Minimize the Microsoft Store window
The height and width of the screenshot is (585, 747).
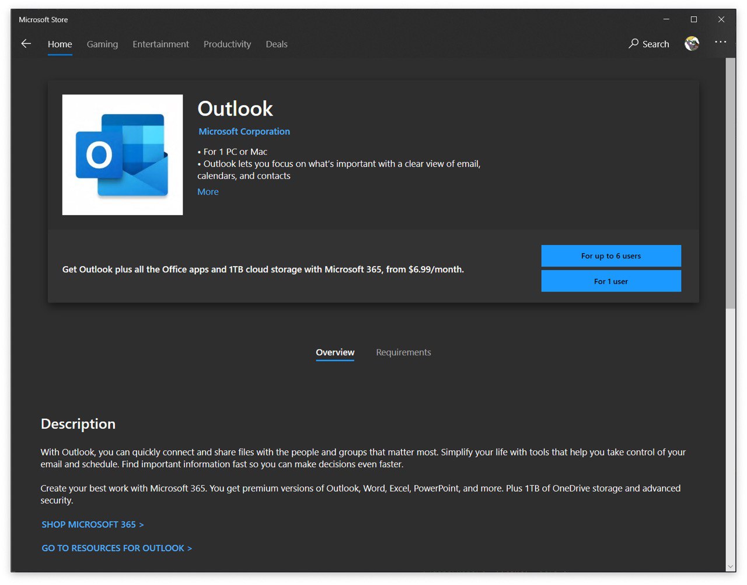[666, 19]
